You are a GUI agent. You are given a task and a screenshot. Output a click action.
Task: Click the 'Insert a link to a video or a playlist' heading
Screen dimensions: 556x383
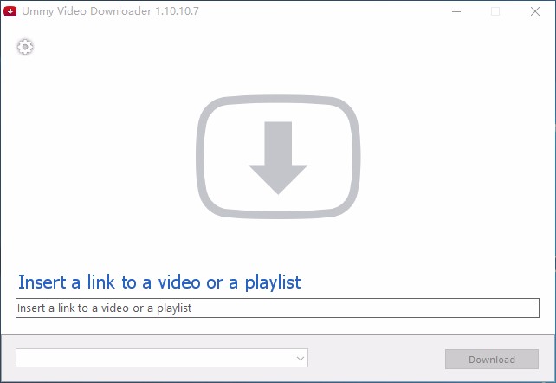tap(159, 282)
